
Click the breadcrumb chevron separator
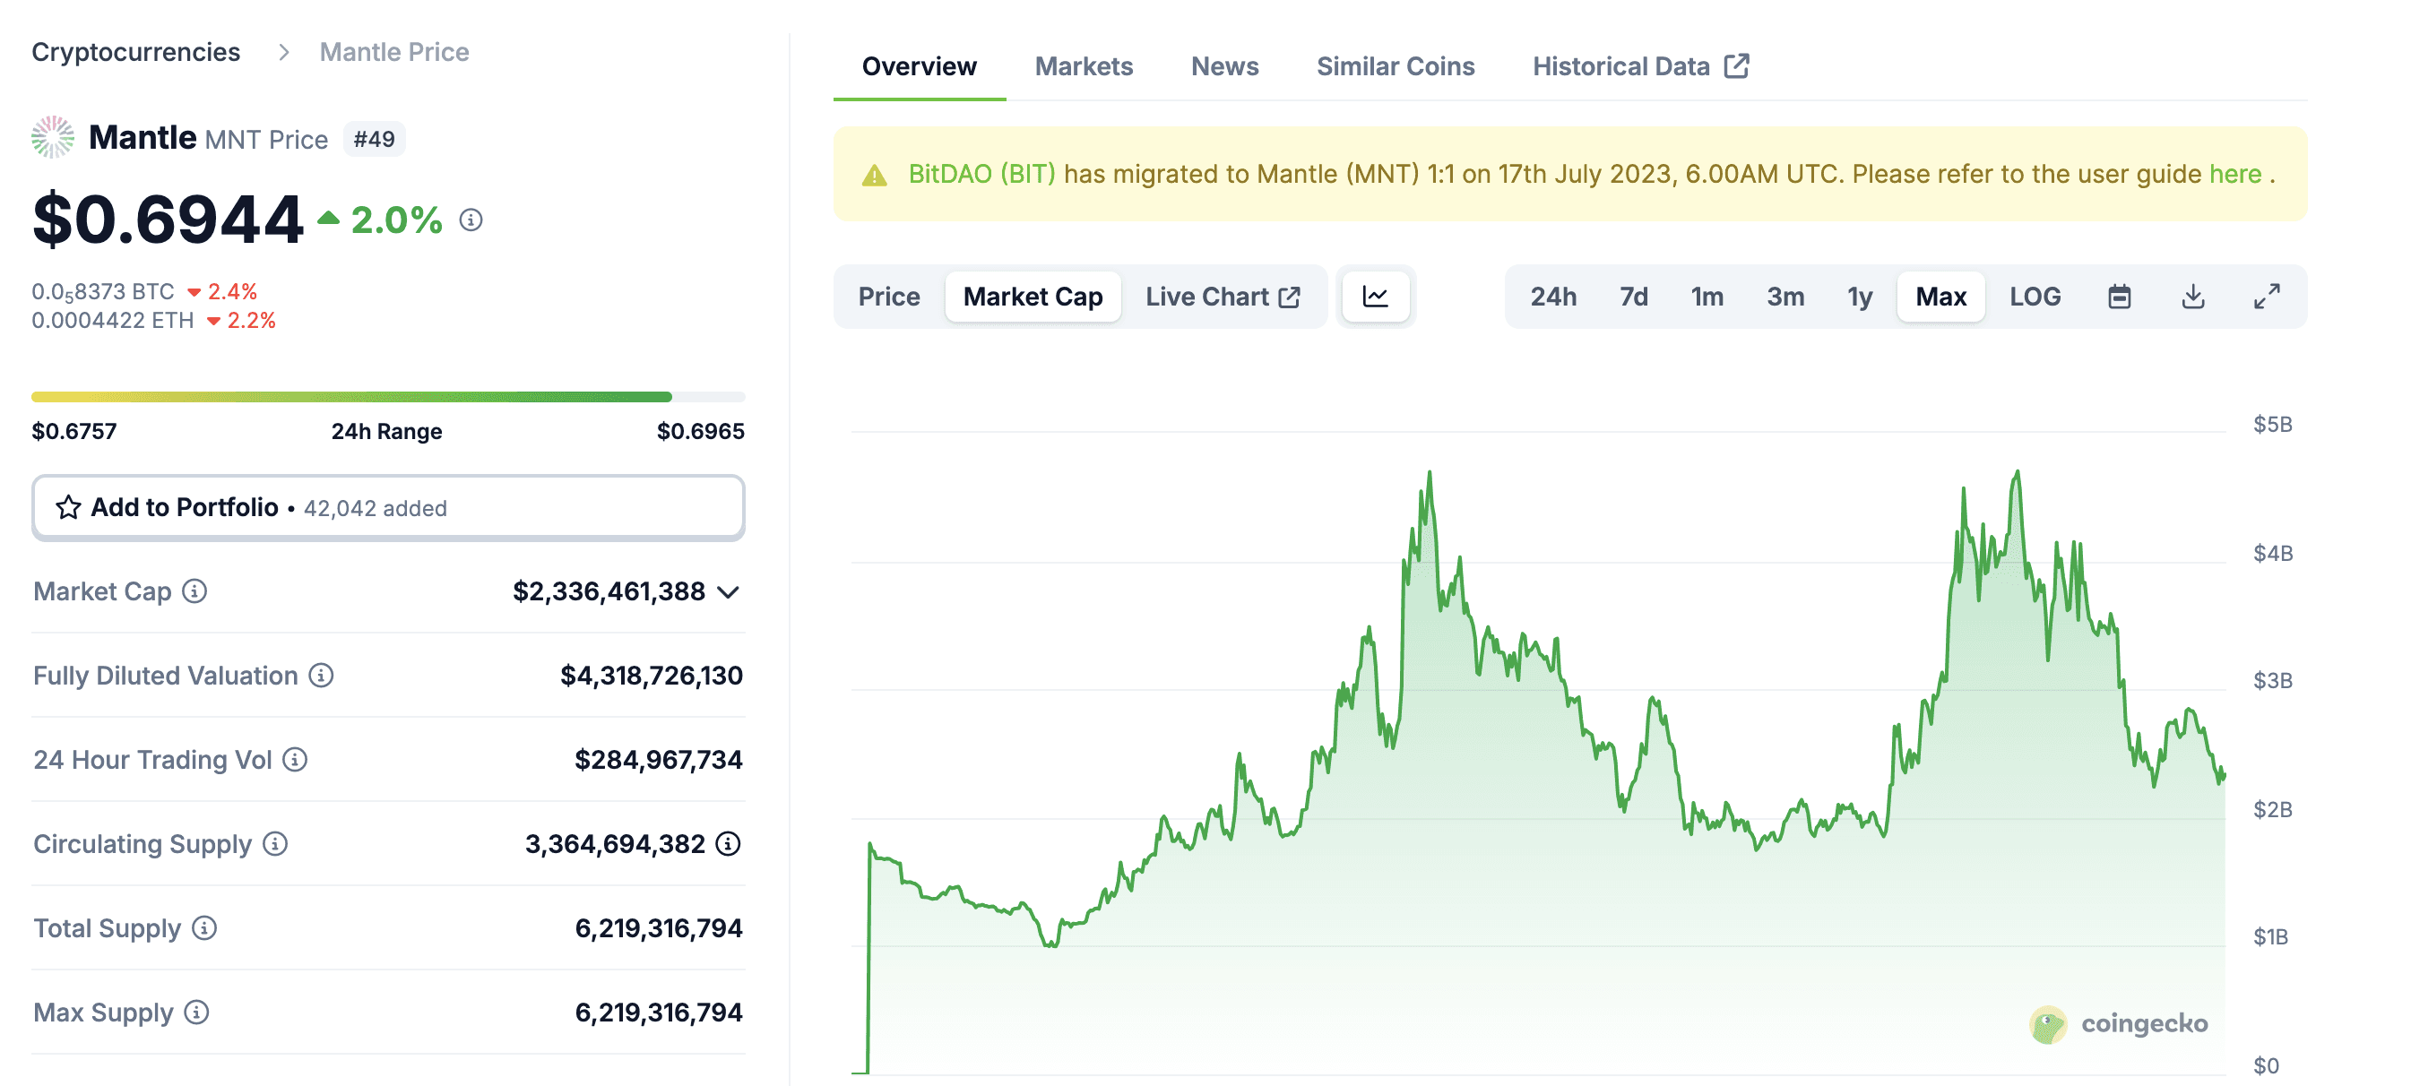(x=283, y=52)
